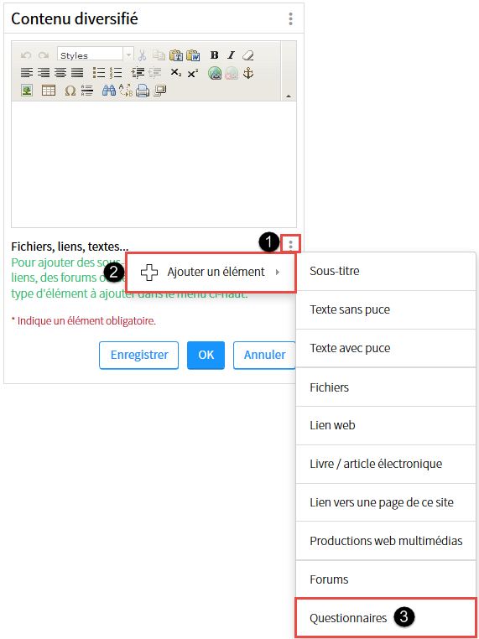This screenshot has width=479, height=639.
Task: Click the Paste from Word icon
Action: point(193,55)
